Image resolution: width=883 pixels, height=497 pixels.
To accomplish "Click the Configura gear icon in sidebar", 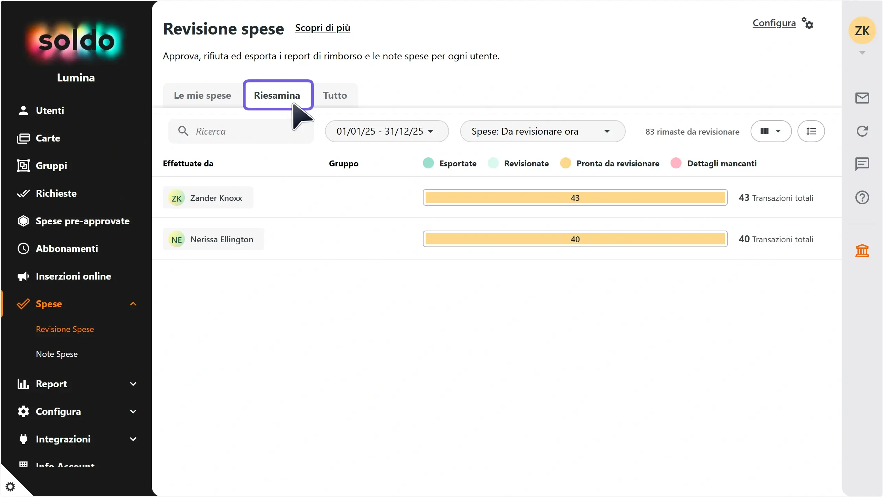I will (23, 411).
